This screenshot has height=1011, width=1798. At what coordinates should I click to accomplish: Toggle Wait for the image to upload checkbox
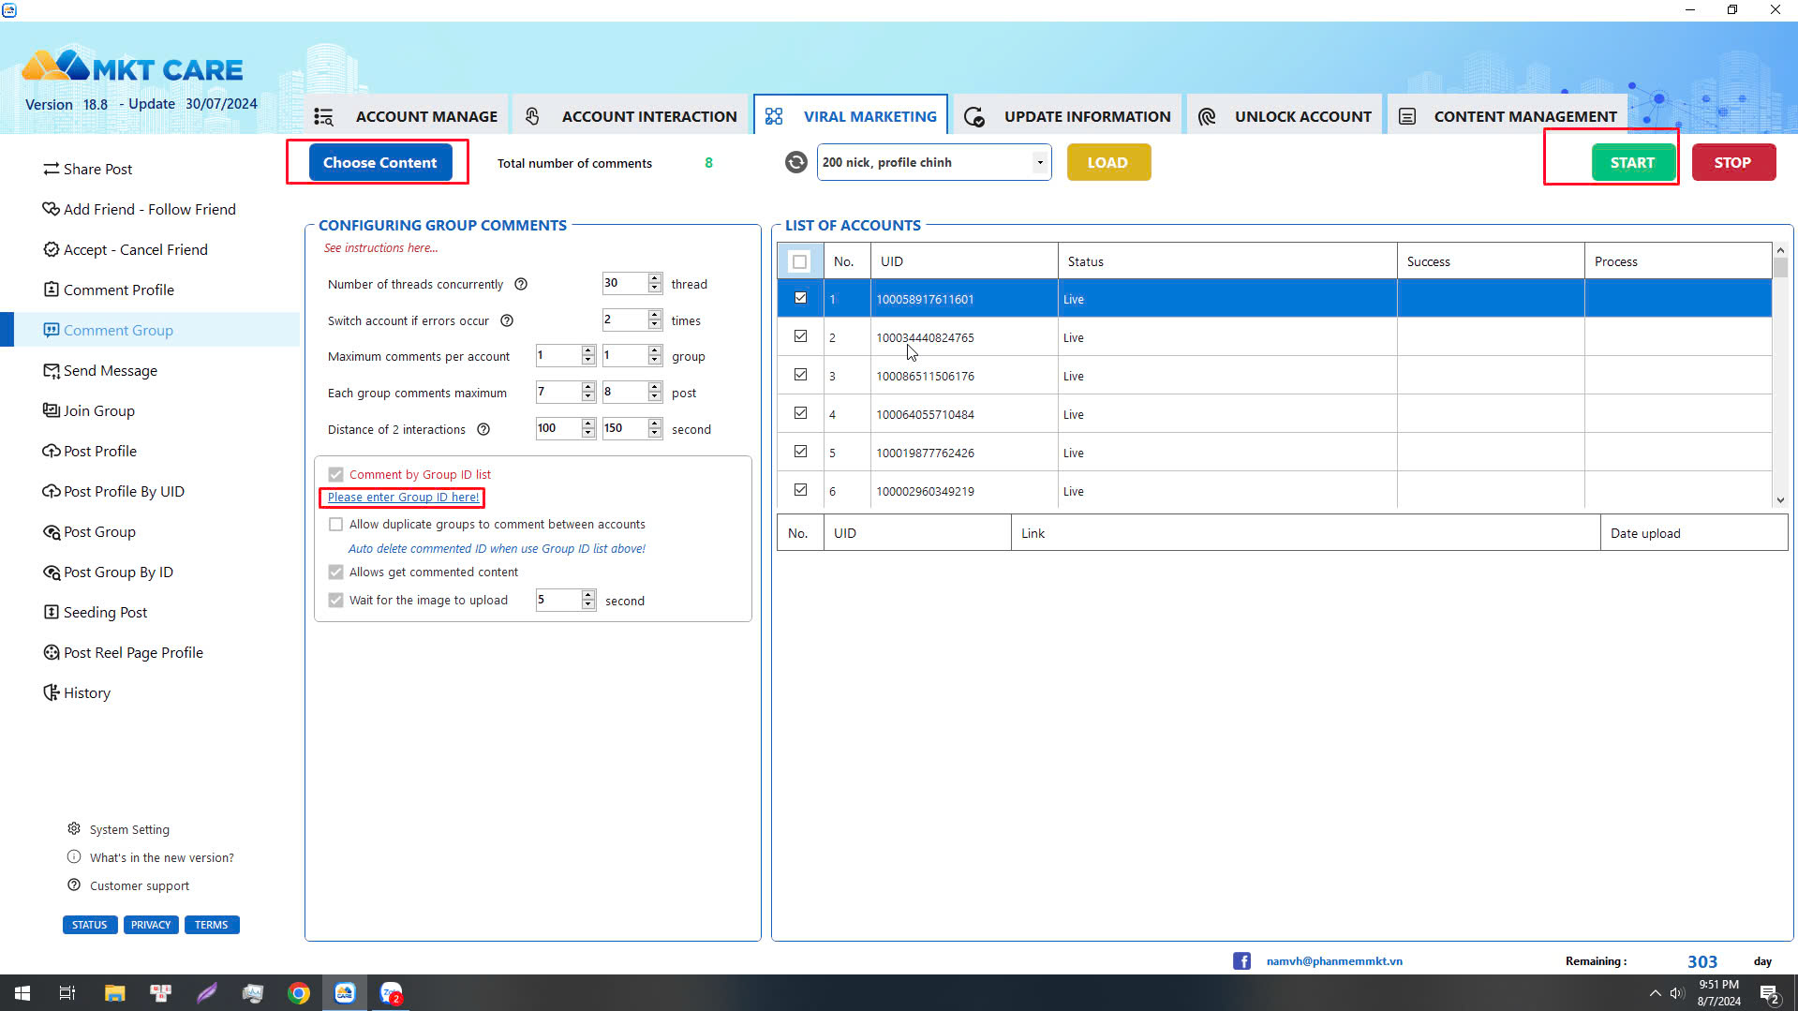pos(335,600)
